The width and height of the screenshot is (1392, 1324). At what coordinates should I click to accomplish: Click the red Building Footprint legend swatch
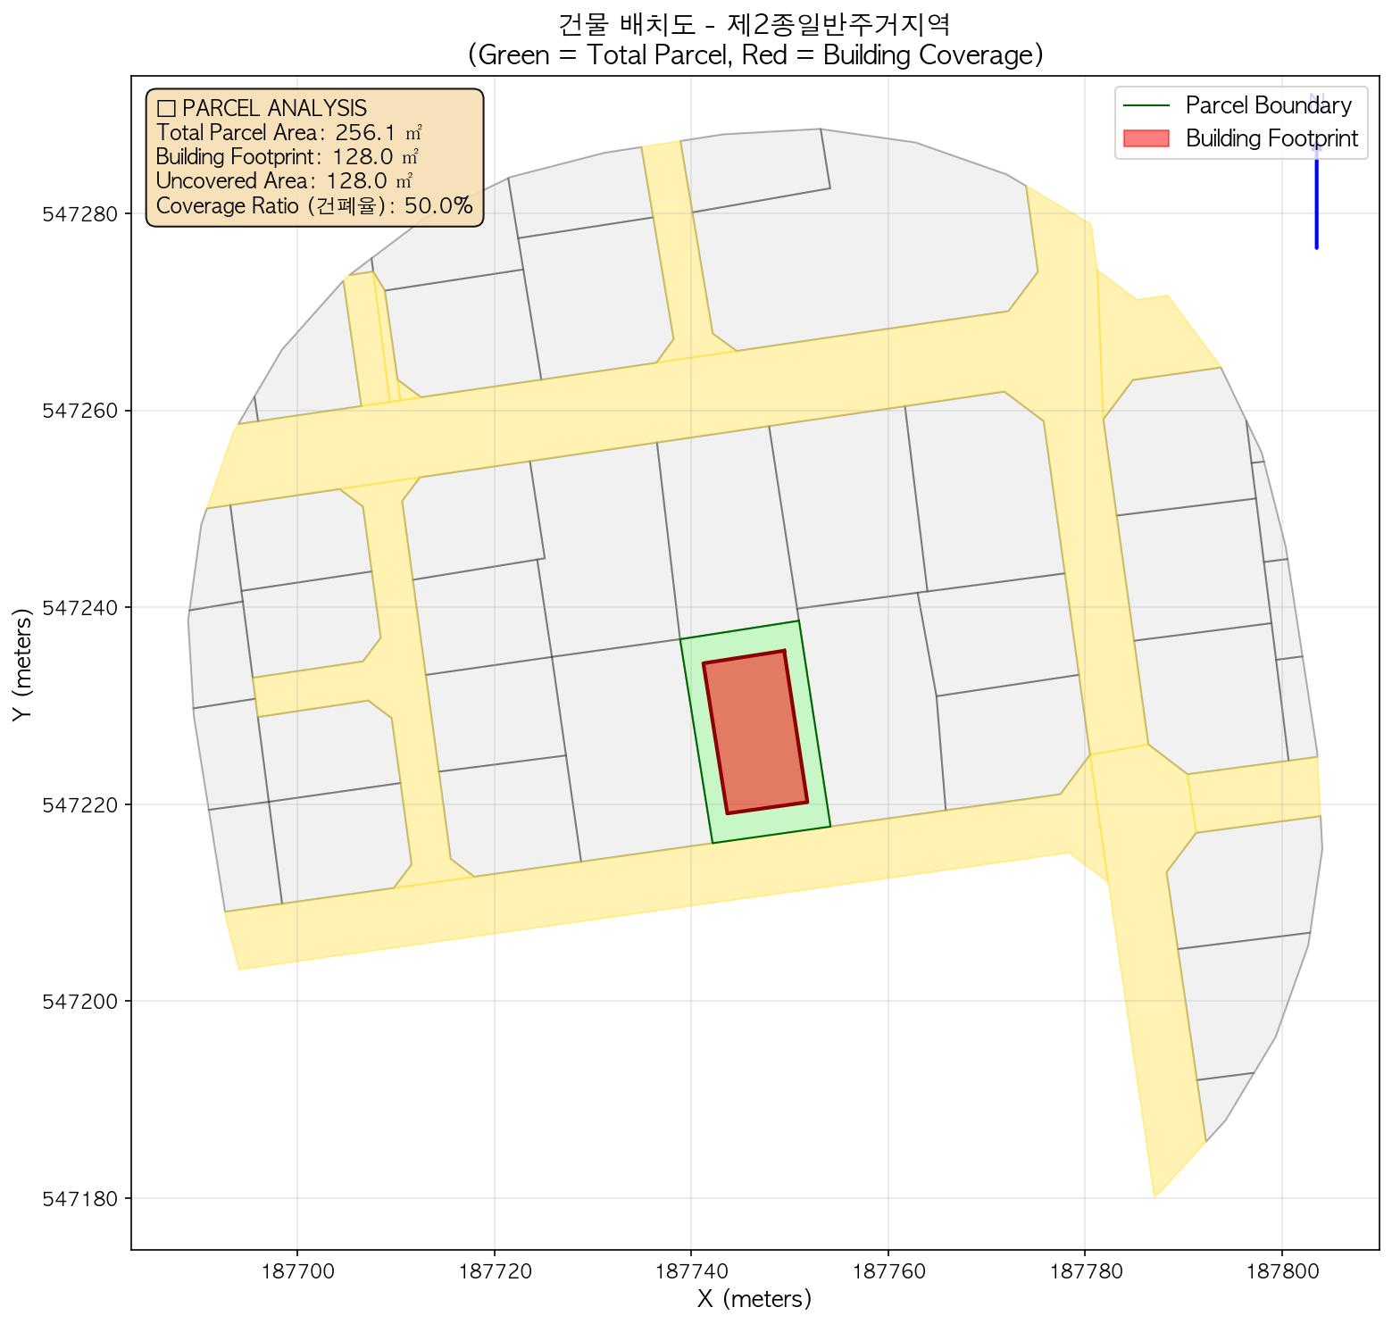coord(1146,138)
